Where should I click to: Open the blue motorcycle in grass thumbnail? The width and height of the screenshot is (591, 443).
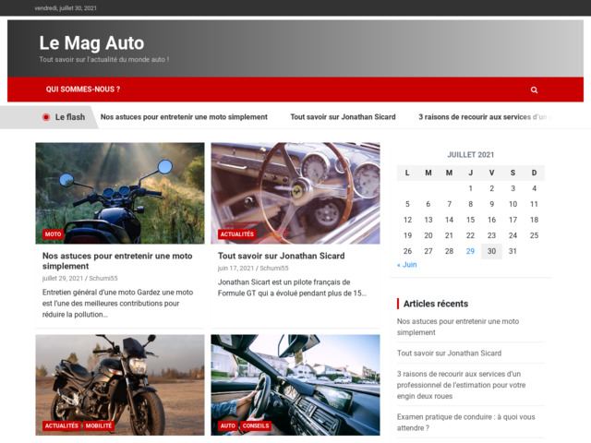click(120, 193)
